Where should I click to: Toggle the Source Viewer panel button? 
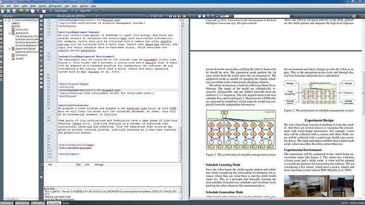(54, 203)
